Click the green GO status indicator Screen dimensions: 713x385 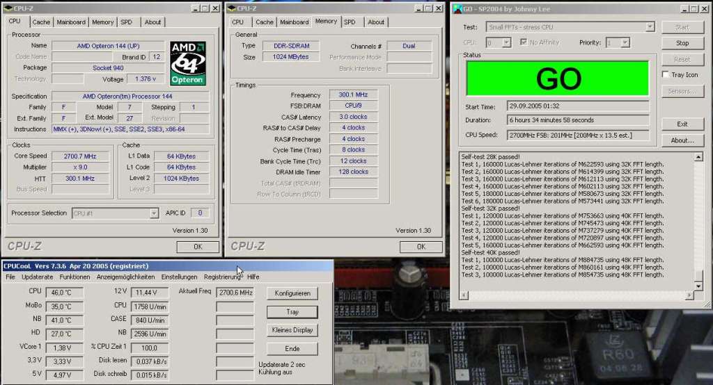click(x=558, y=79)
